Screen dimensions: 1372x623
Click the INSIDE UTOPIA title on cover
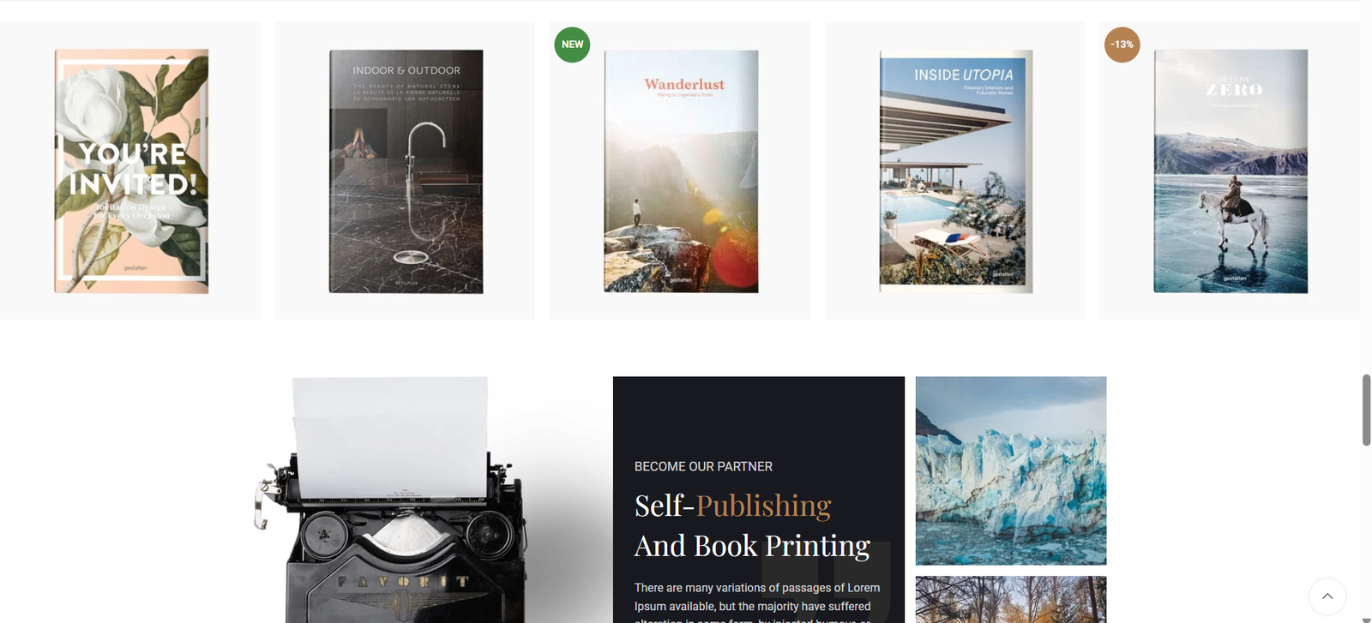963,75
